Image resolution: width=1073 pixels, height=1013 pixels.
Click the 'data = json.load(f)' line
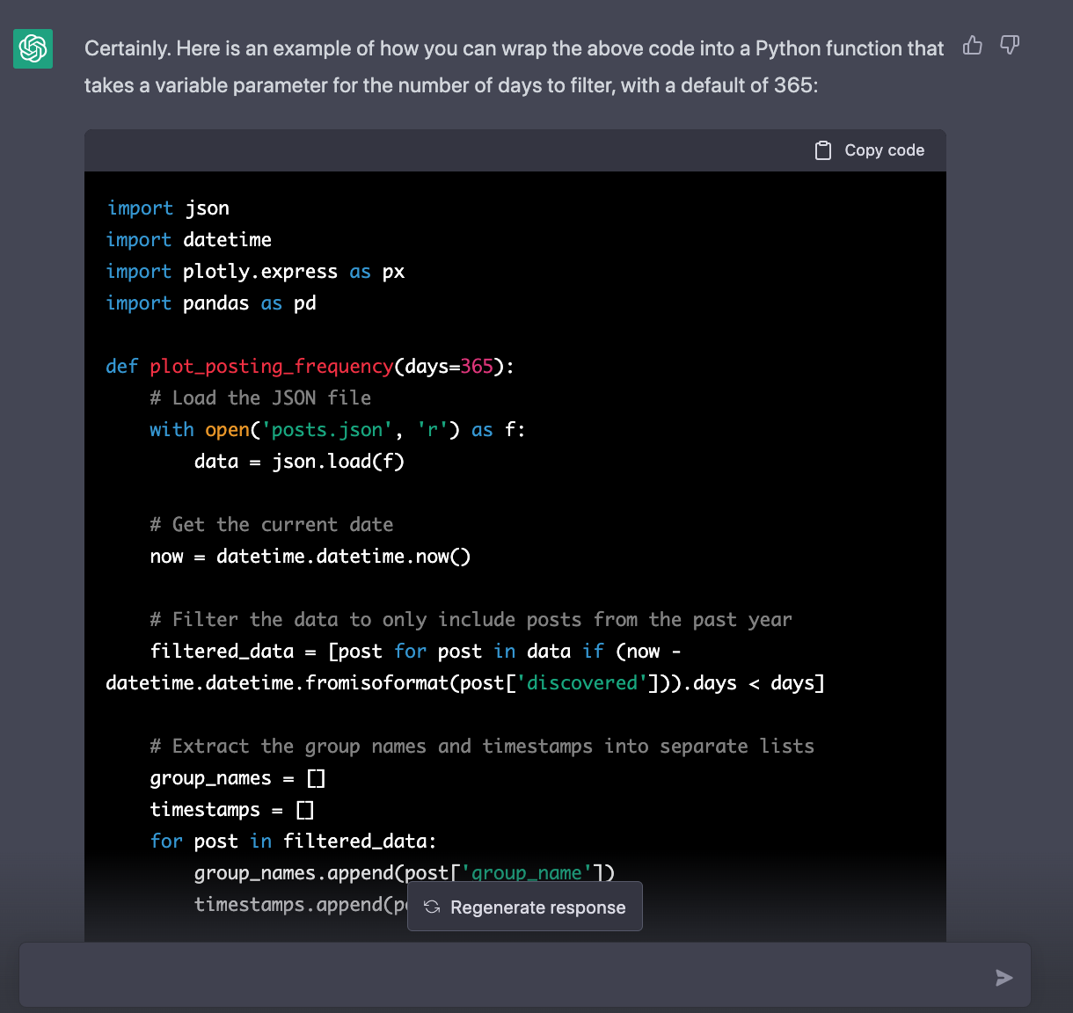point(299,462)
